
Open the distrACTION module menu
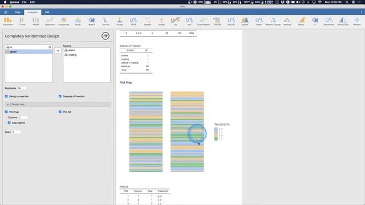pyautogui.click(x=343, y=22)
